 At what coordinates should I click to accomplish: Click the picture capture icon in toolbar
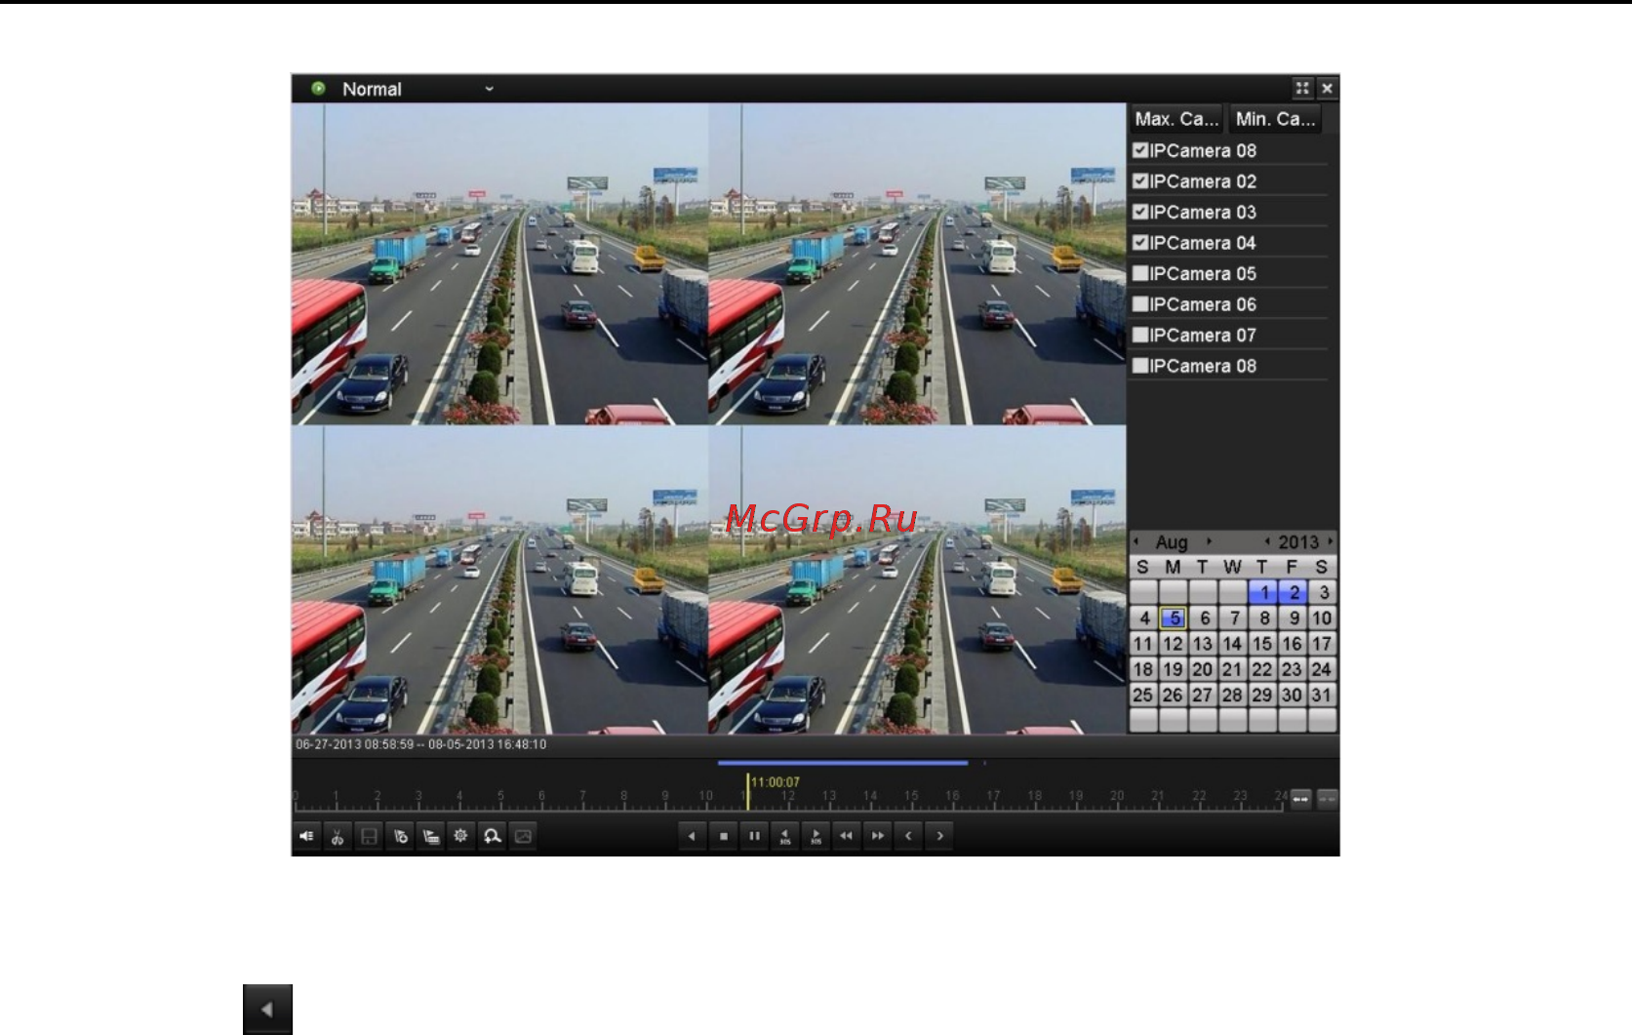tap(524, 836)
